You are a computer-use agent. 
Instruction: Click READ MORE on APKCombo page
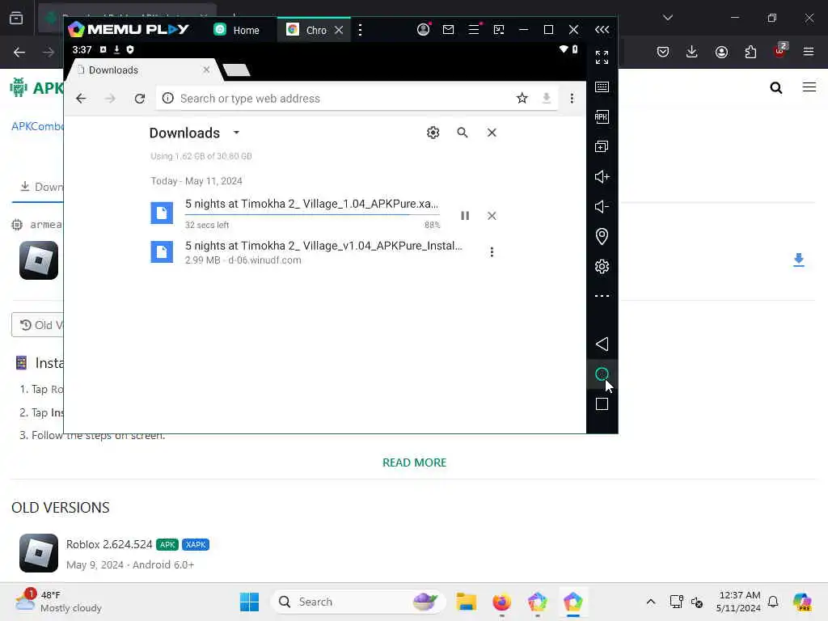pos(414,463)
